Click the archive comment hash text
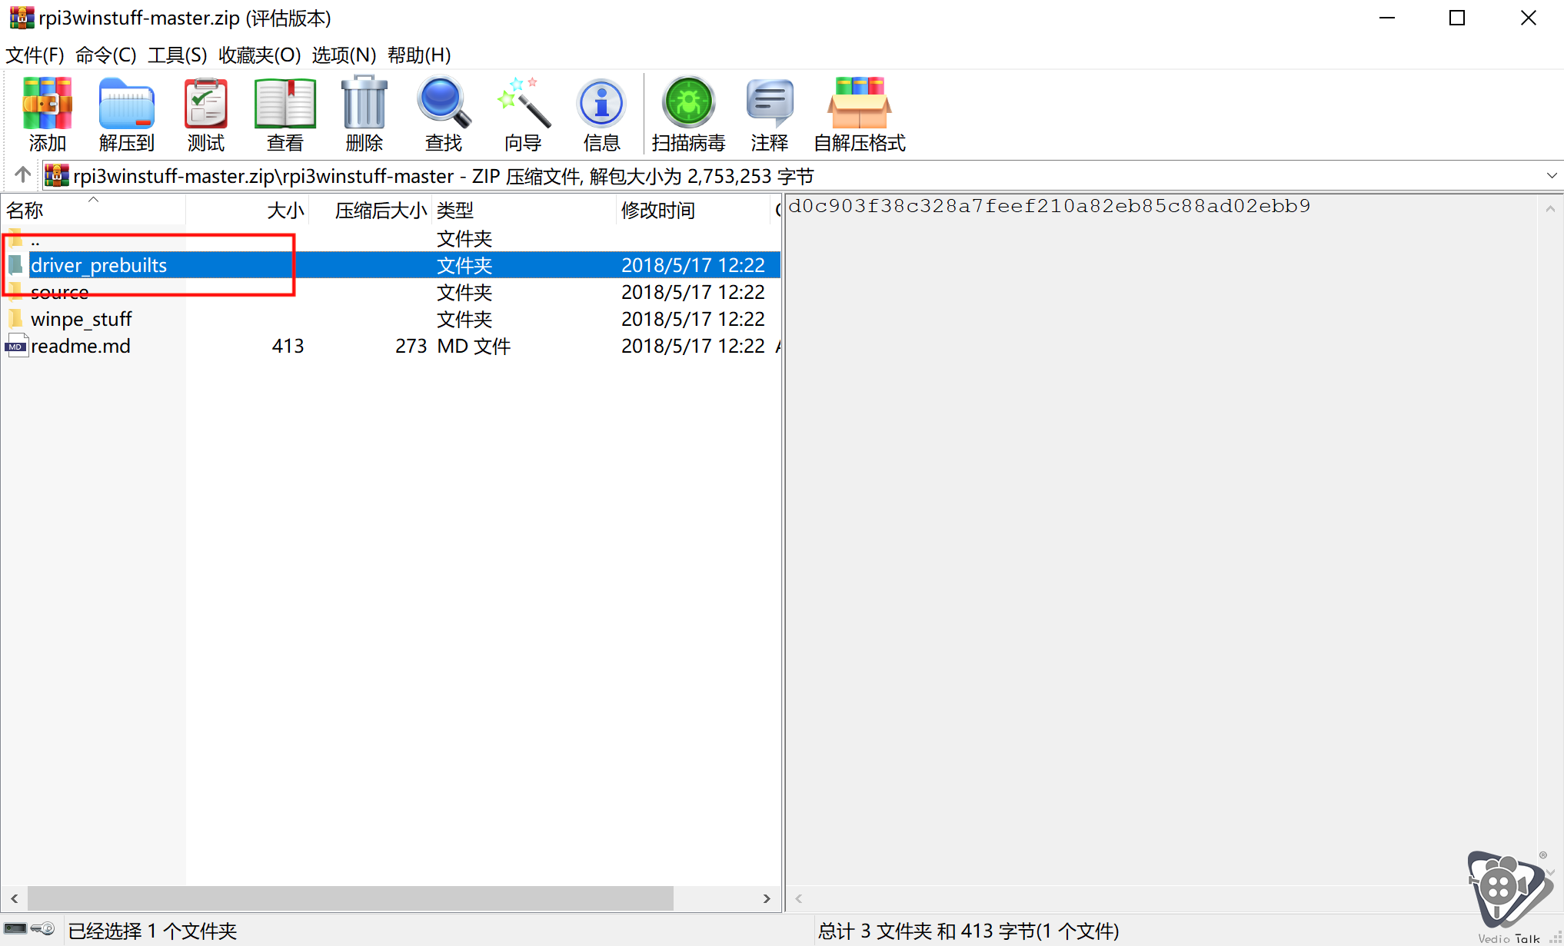Image resolution: width=1564 pixels, height=946 pixels. [1049, 206]
